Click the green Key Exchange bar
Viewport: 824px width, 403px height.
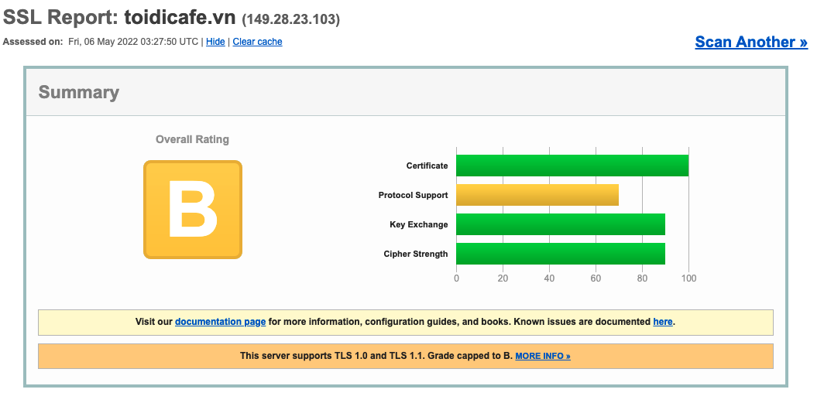point(561,224)
